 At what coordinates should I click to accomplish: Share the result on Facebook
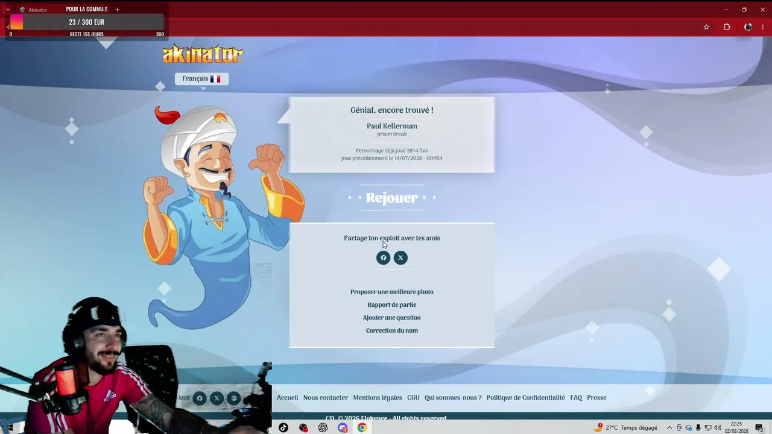coord(383,258)
